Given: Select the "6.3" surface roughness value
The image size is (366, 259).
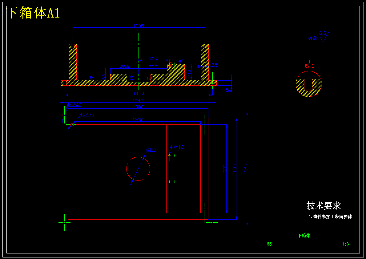Looking at the screenshot, I should tap(323, 33).
